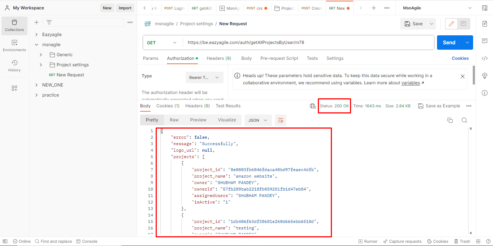
Task: Click the Send button
Action: click(x=449, y=43)
